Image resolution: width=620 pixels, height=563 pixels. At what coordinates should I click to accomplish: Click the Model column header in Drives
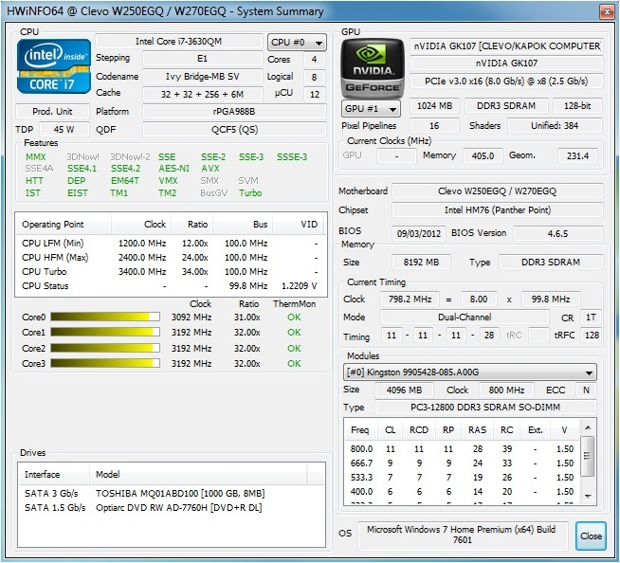(198, 474)
